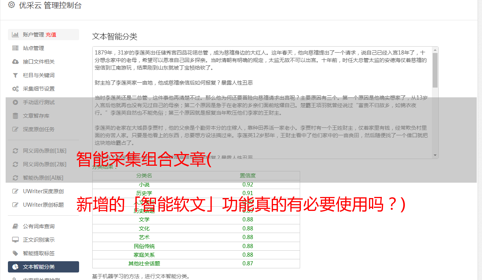Viewport: 482px width, 280px height.
Task: Open 采集细节设置 page
Action: click(43, 89)
